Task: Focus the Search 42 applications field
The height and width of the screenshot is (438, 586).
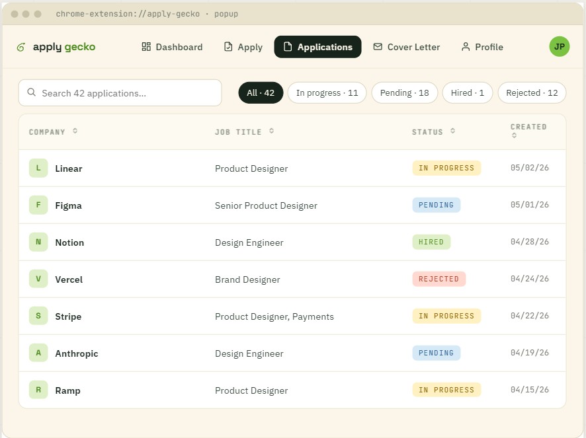Action: coord(120,92)
